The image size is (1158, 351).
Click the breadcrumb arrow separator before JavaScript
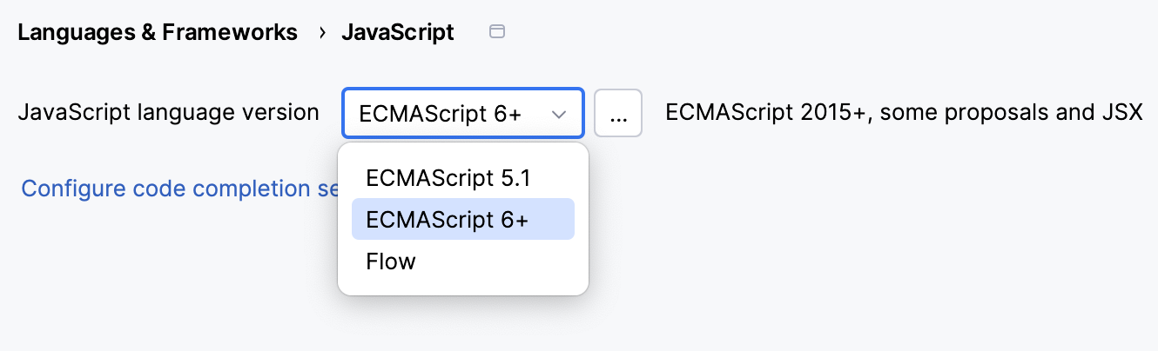coord(322,33)
